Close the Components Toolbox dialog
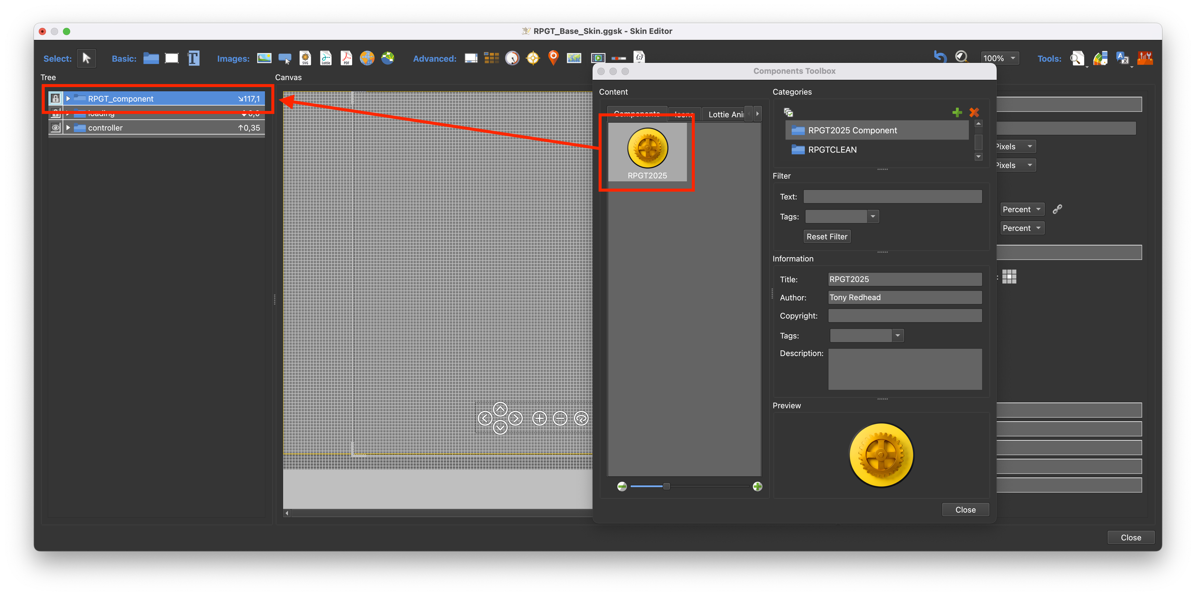1196x596 pixels. point(965,509)
